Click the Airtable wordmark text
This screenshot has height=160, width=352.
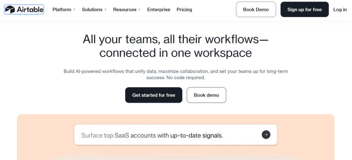[29, 9]
